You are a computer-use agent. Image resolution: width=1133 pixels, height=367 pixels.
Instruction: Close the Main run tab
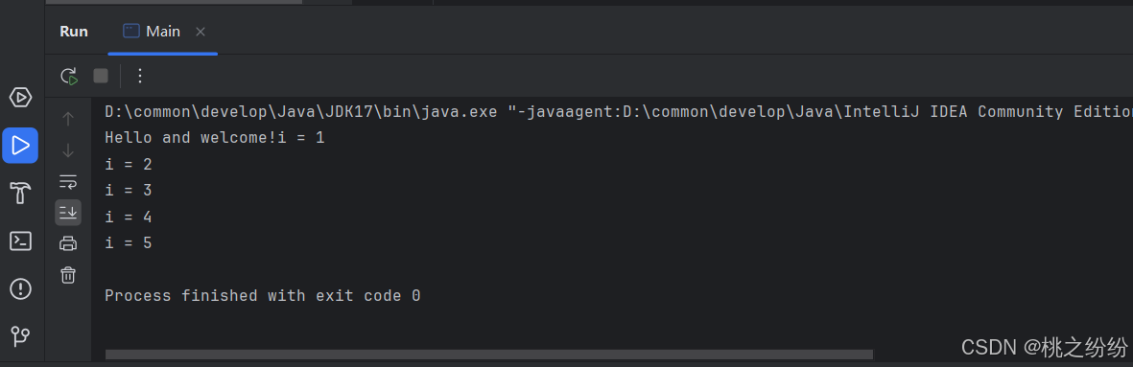point(201,32)
